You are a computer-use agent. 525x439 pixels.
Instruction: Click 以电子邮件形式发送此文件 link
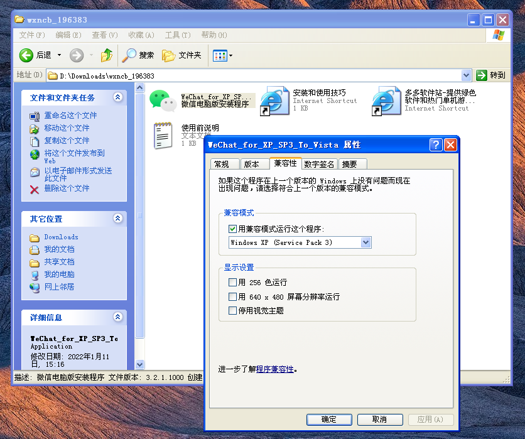(x=78, y=174)
